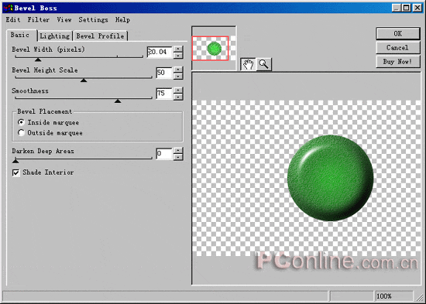The height and width of the screenshot is (304, 426).
Task: Click the Bevel Boss title bar icon
Action: [8, 8]
